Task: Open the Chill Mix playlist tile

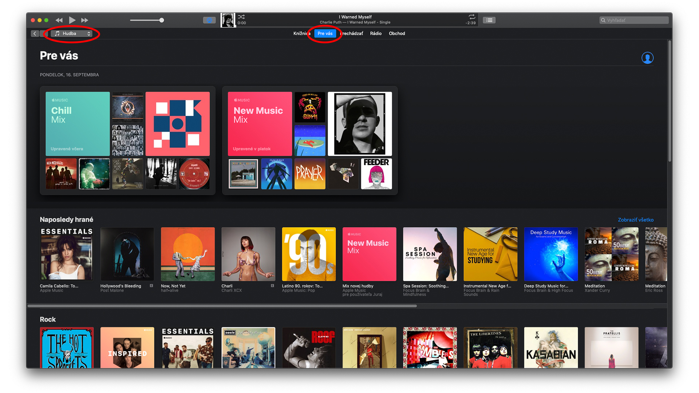Action: coord(78,124)
